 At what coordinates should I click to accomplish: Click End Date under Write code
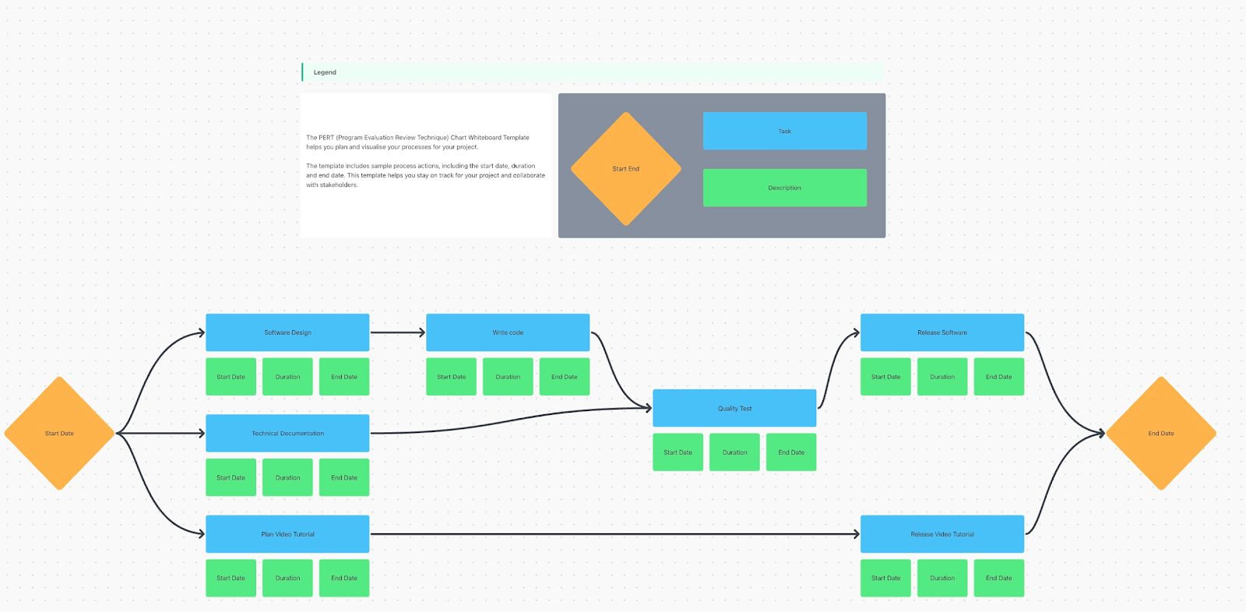565,377
